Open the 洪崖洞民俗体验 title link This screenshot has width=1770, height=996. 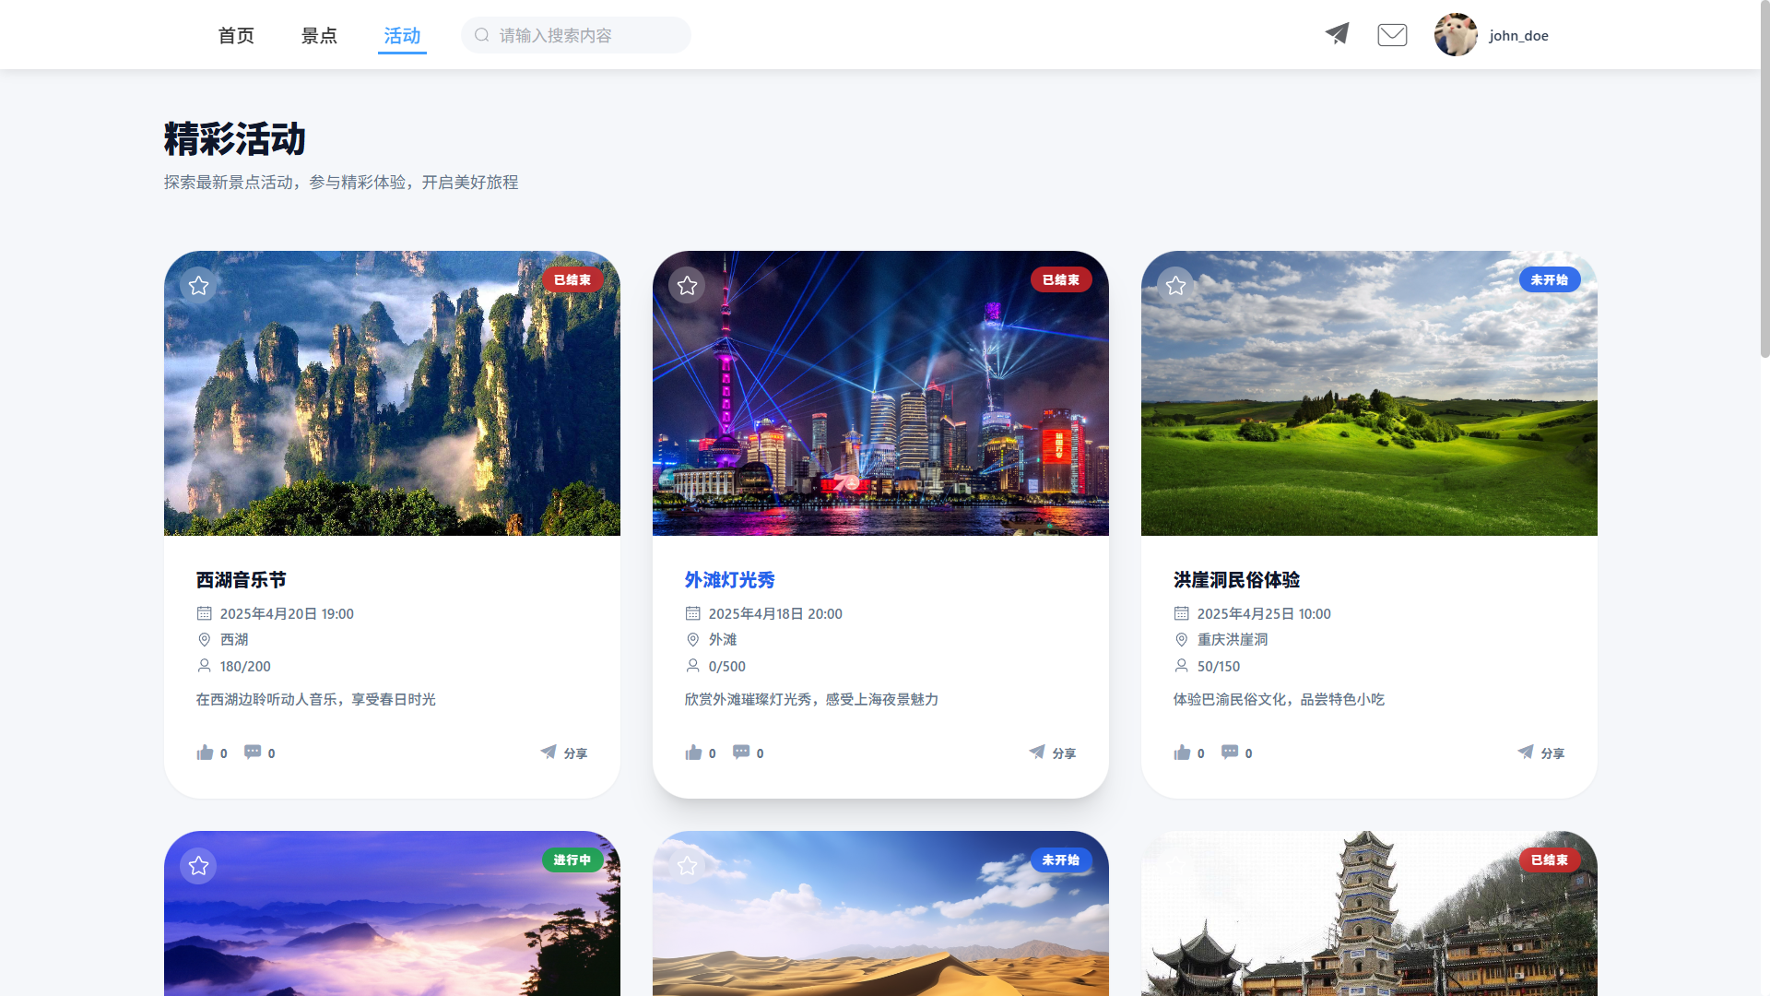[x=1236, y=580]
